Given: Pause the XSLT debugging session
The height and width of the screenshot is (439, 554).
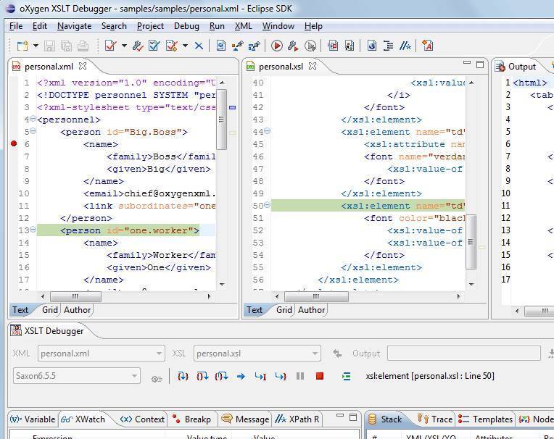Looking at the screenshot, I should (300, 376).
